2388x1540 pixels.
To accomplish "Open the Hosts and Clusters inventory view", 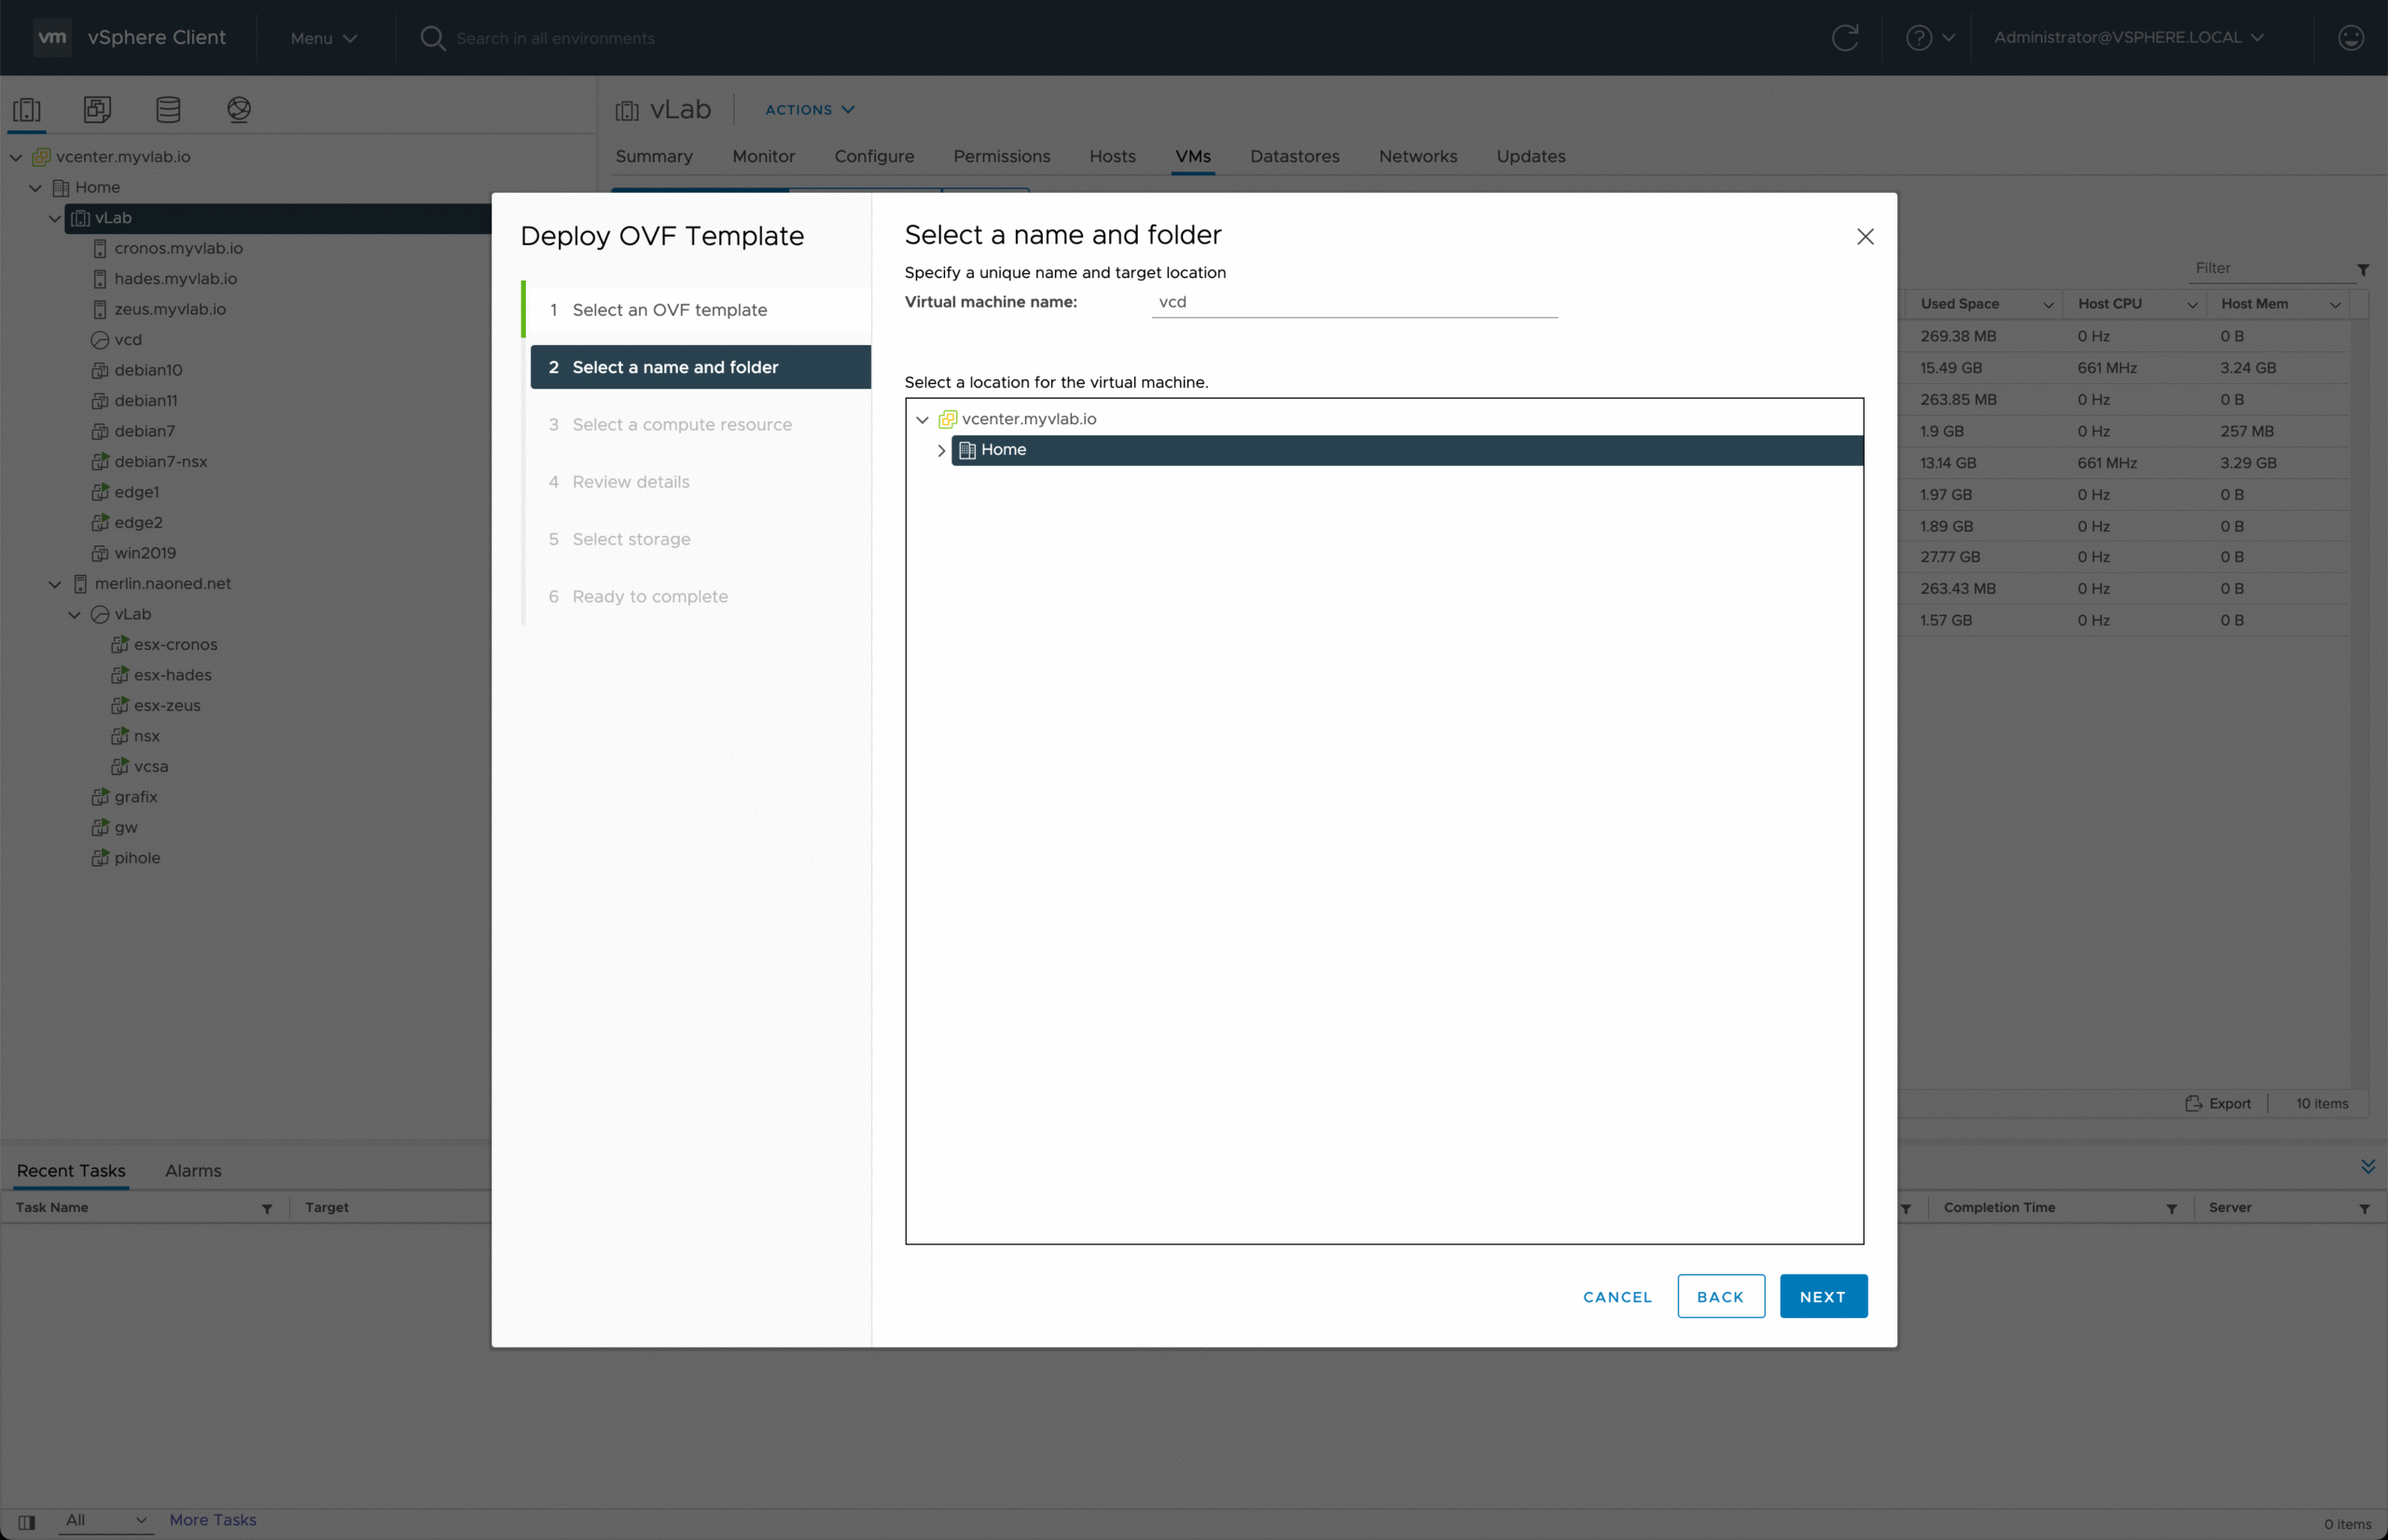I will click(x=27, y=109).
